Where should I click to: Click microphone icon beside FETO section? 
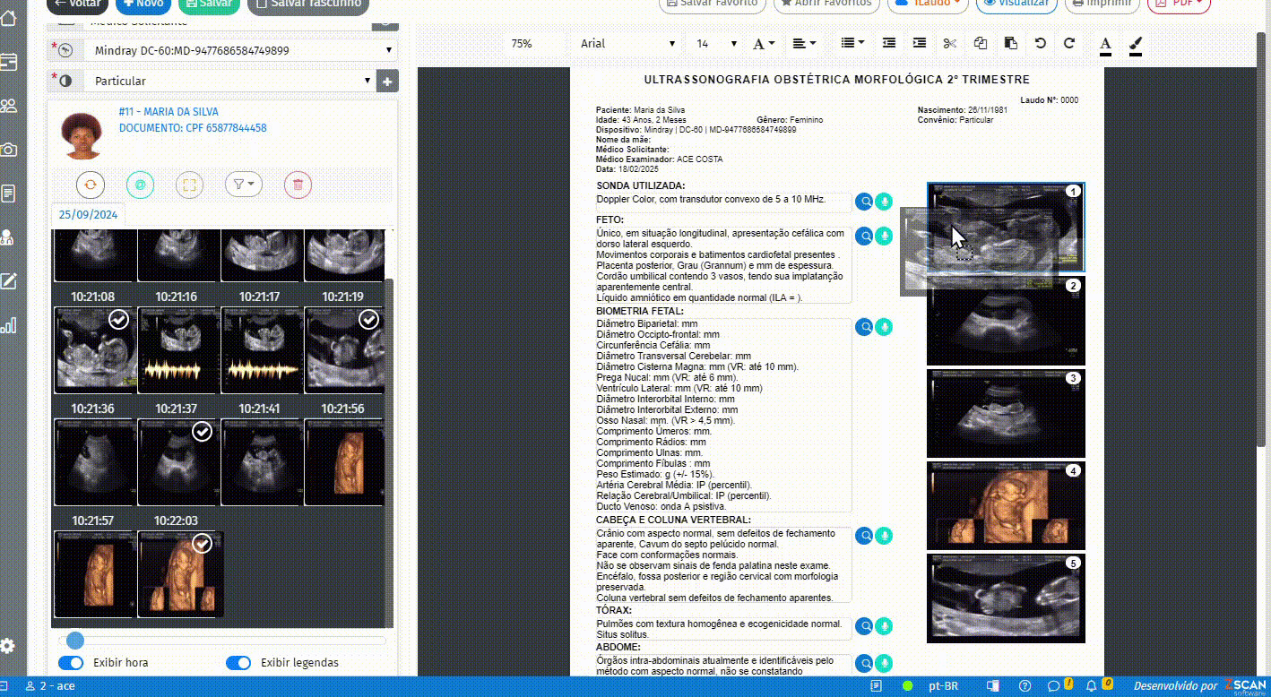885,236
